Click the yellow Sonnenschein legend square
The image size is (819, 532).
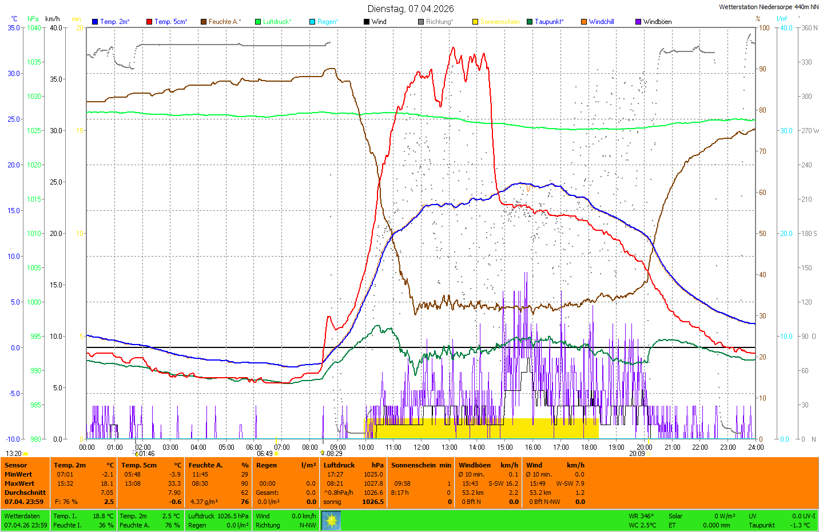pos(475,22)
